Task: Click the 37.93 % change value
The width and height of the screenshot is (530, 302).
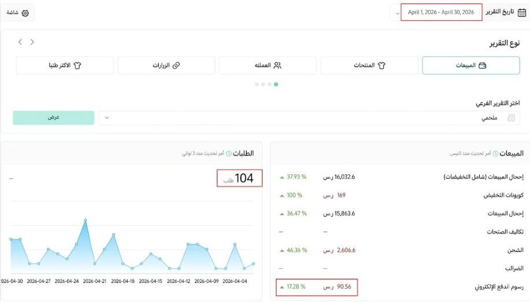Action: tap(296, 177)
